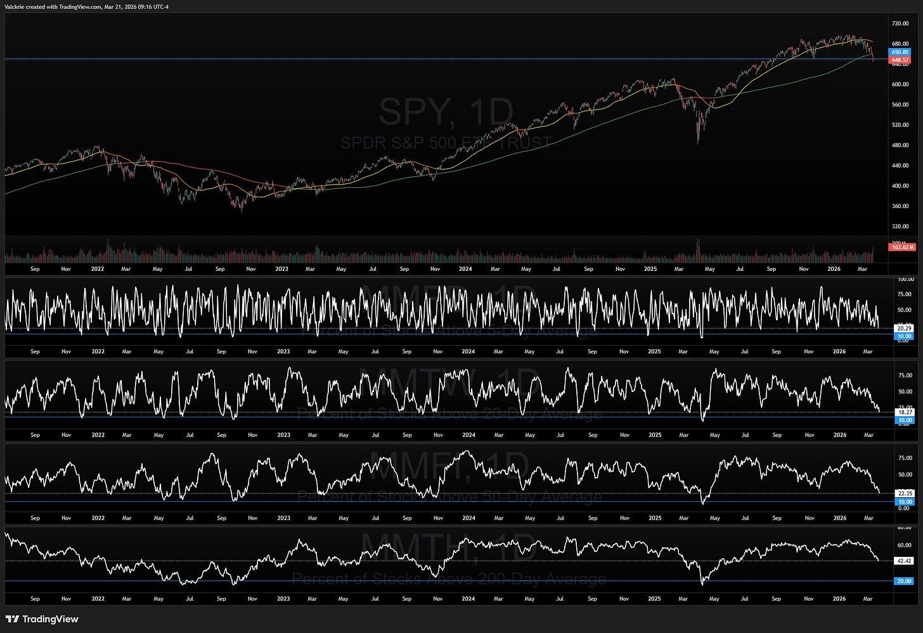Screen dimensions: 923x633
Task: Click the 320.00 price axis label
Action: pos(900,226)
